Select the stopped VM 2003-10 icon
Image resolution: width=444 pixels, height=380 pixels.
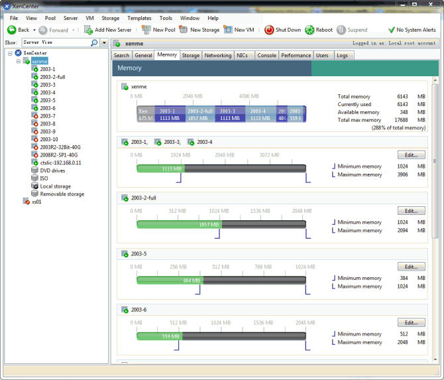[34, 139]
